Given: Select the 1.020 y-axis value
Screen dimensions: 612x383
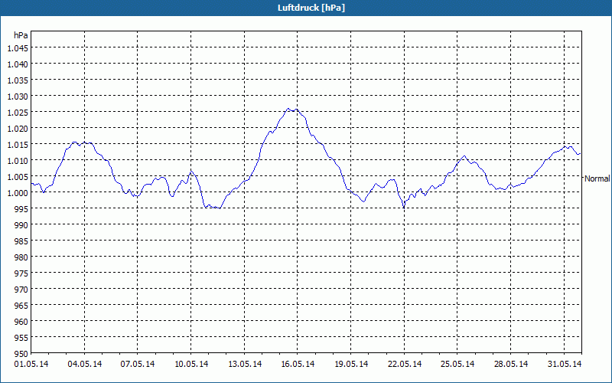Looking at the screenshot, I should [18, 129].
